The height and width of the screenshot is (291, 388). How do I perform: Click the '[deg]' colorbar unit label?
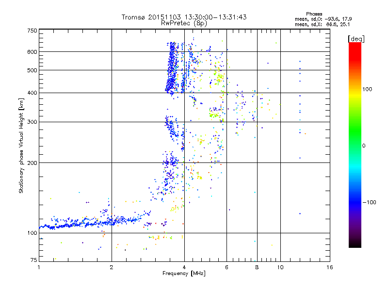(x=356, y=39)
